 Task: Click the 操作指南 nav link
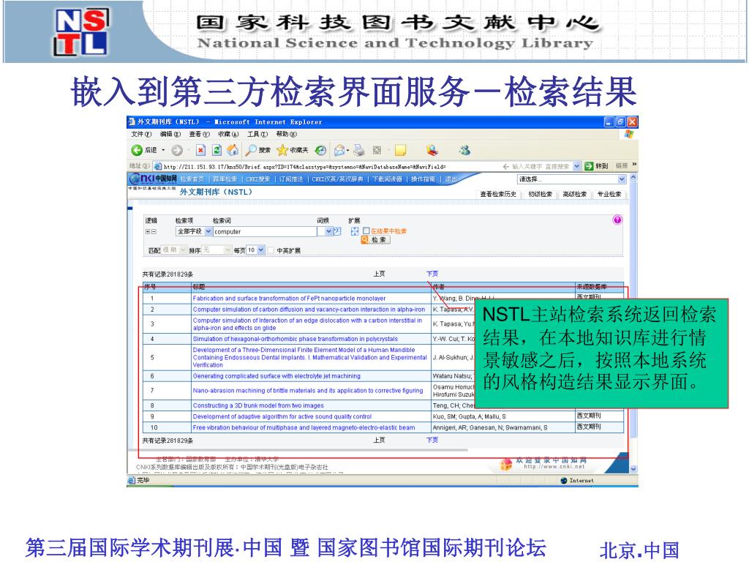(423, 179)
